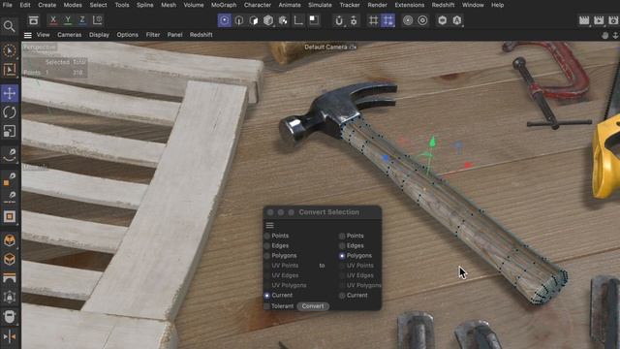The width and height of the screenshot is (620, 349).
Task: Select source Points radio button
Action: [x=267, y=236]
